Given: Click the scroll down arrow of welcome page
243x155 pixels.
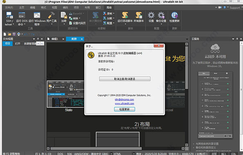Looking at the screenshot, I should [187, 145].
